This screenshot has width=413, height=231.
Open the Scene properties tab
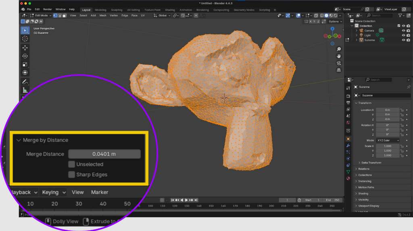pos(348,116)
